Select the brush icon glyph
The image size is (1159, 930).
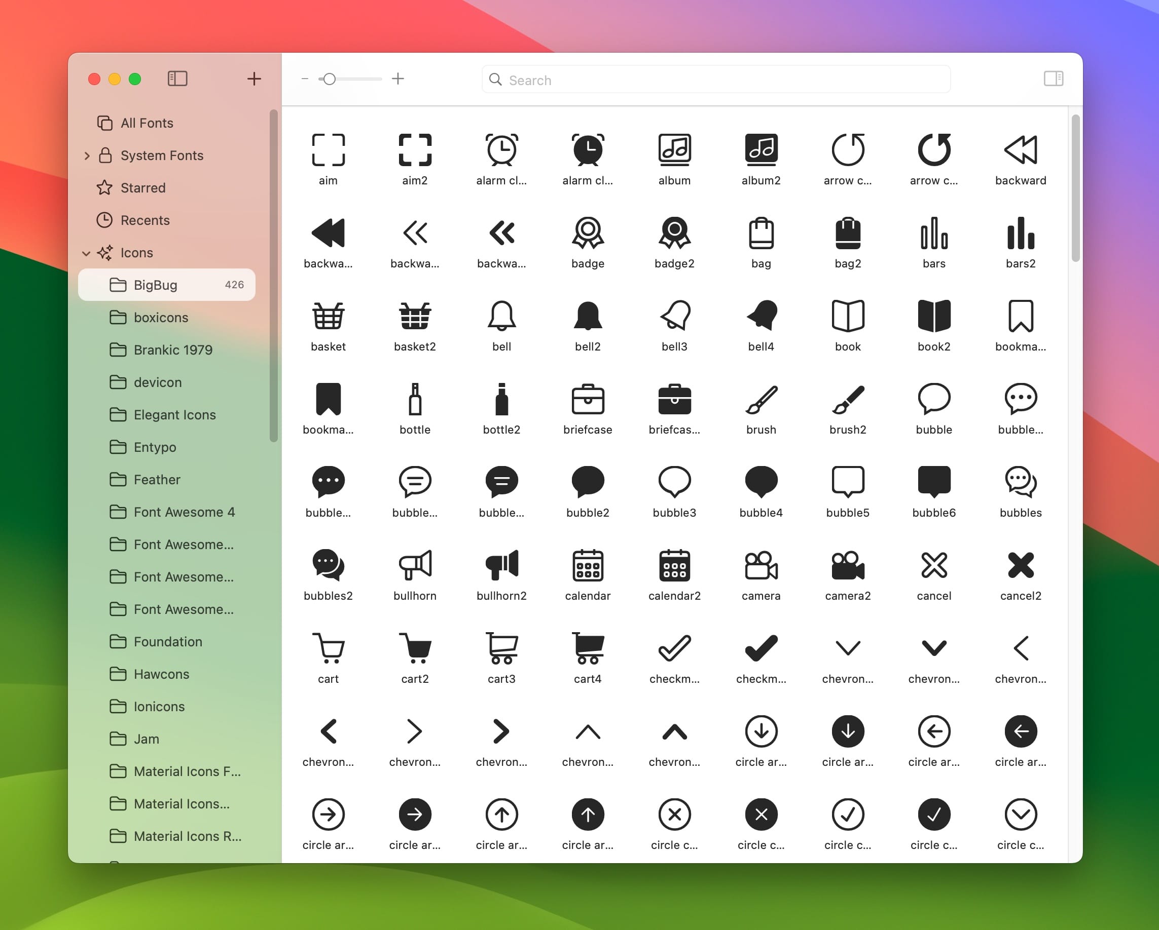[760, 400]
